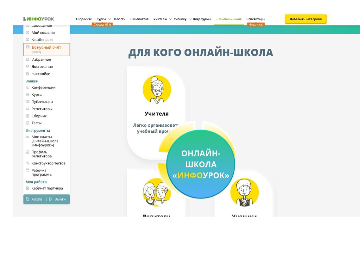The width and height of the screenshot is (364, 273).
Task: Click the Скидка 65% badge under Курсы
Action: click(102, 25)
